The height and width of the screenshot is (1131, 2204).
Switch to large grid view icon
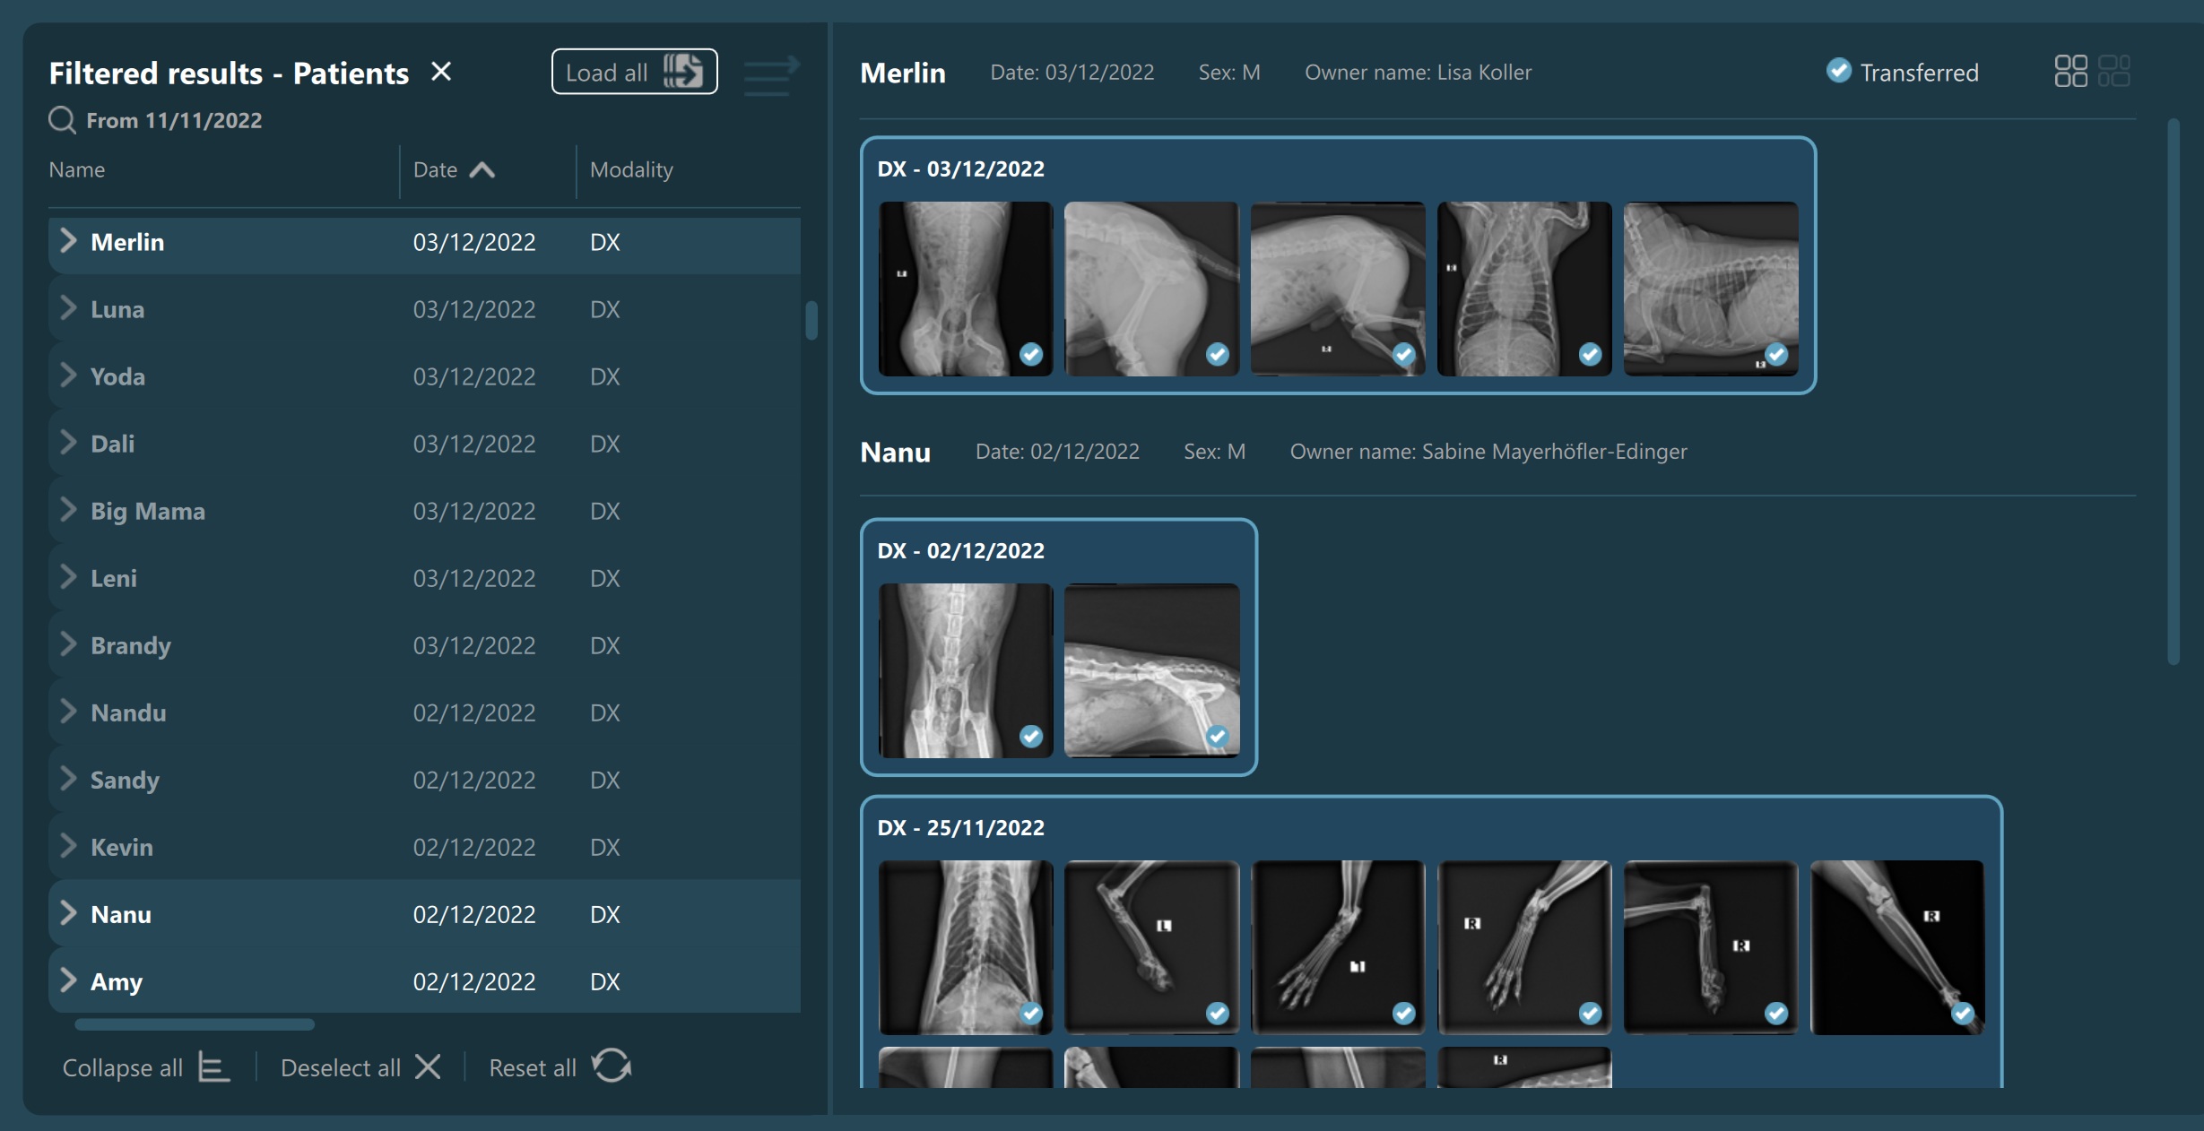tap(2070, 72)
